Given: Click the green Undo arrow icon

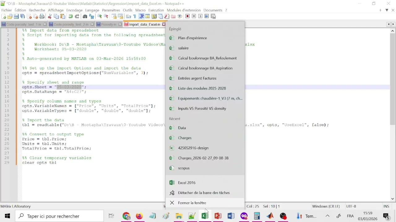Looking at the screenshot, I should tap(71, 16).
